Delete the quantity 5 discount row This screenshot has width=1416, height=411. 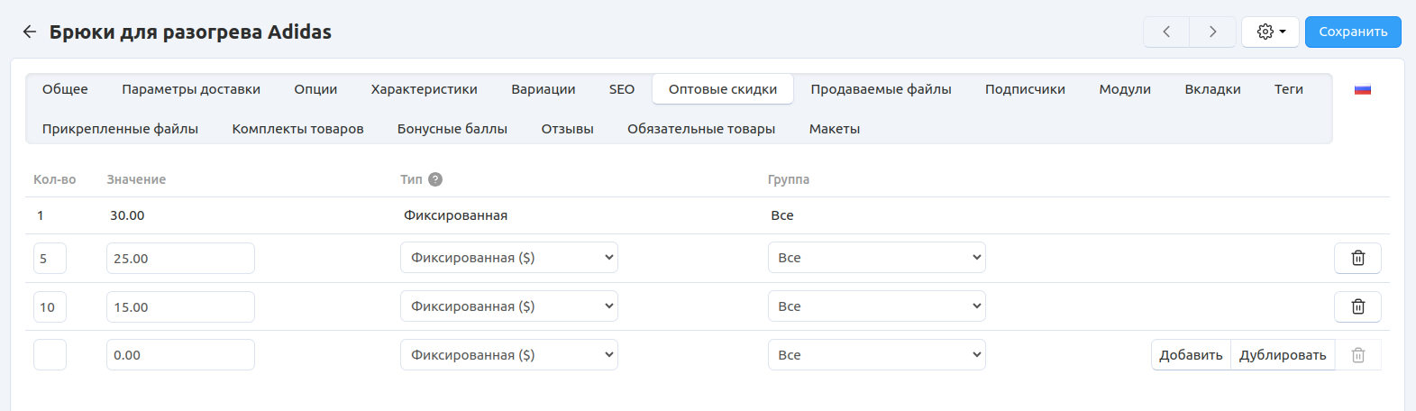pyautogui.click(x=1357, y=258)
